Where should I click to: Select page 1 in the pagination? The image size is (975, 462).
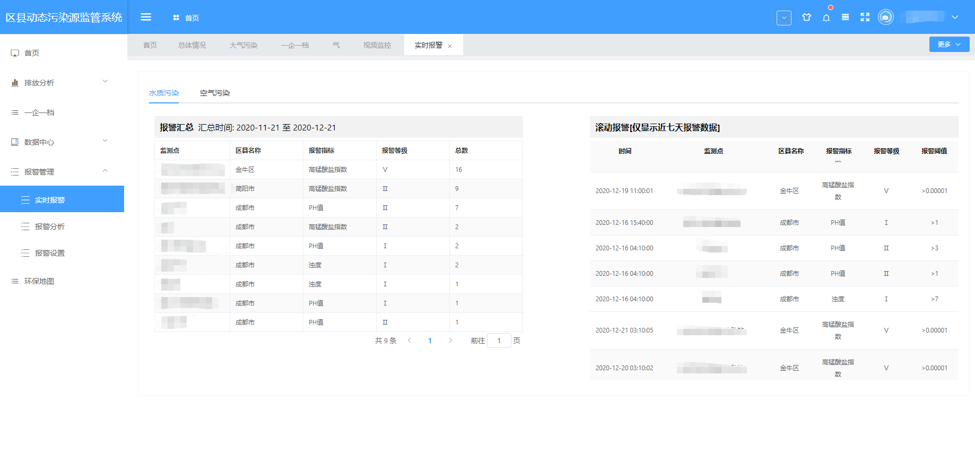click(x=430, y=341)
